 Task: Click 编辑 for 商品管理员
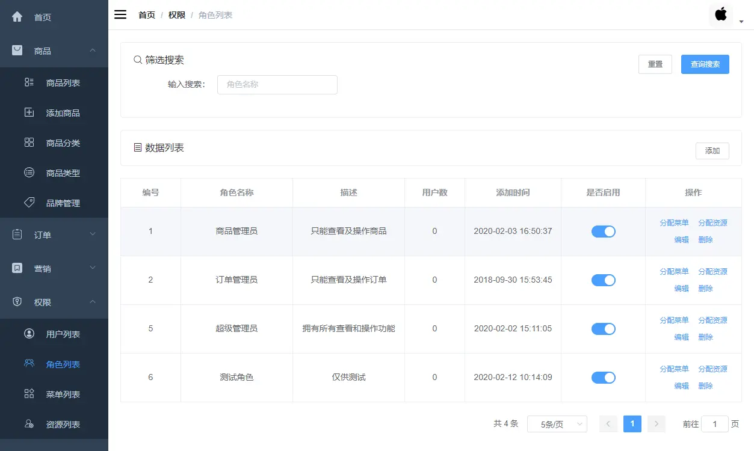pyautogui.click(x=681, y=239)
